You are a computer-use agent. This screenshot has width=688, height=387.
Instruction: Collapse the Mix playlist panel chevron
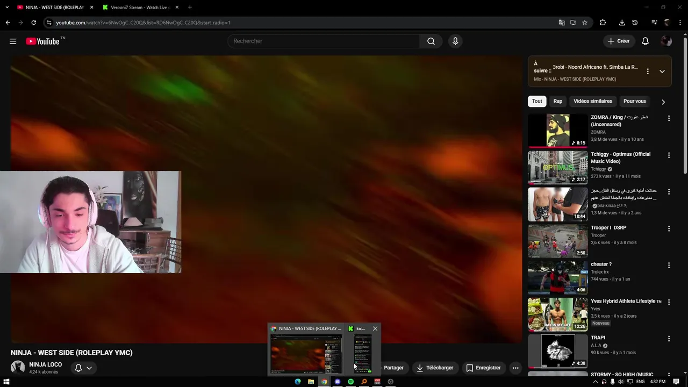(x=662, y=71)
